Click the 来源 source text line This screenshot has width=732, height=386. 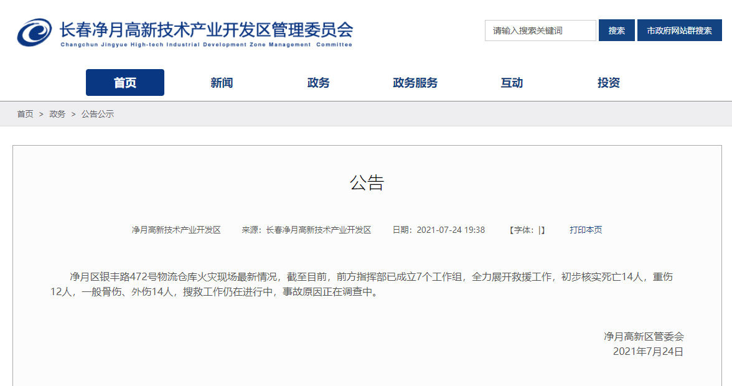306,230
